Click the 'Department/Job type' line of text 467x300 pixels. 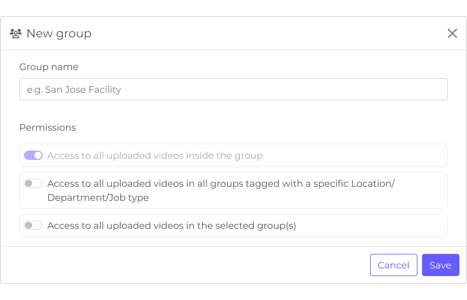98,197
